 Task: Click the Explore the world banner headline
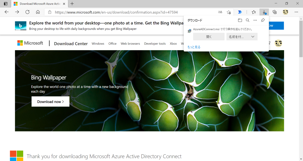coord(106,23)
